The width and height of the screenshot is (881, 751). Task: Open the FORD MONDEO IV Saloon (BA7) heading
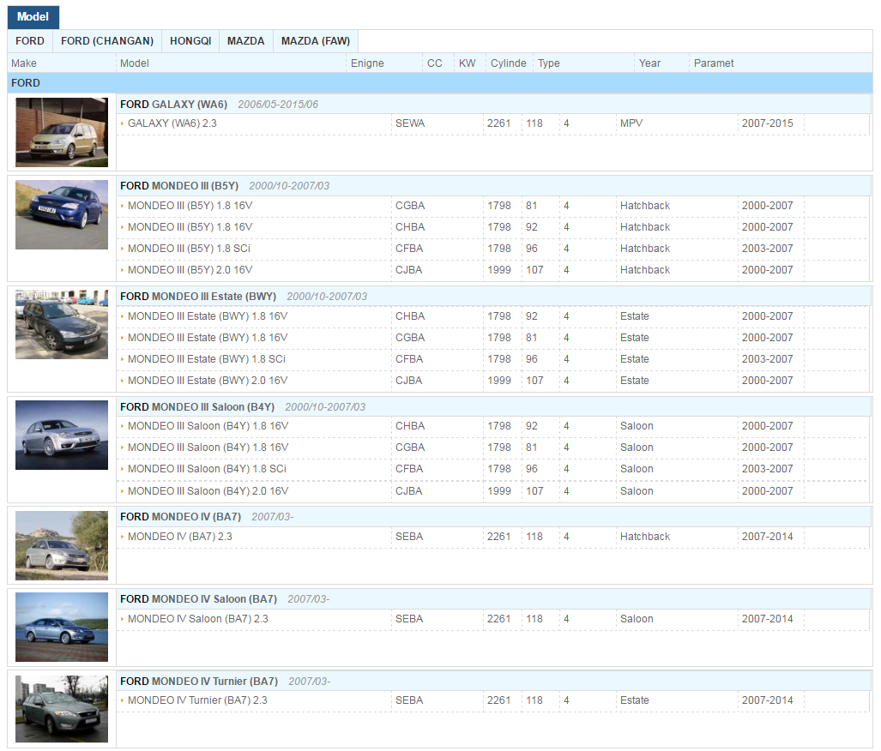[198, 599]
